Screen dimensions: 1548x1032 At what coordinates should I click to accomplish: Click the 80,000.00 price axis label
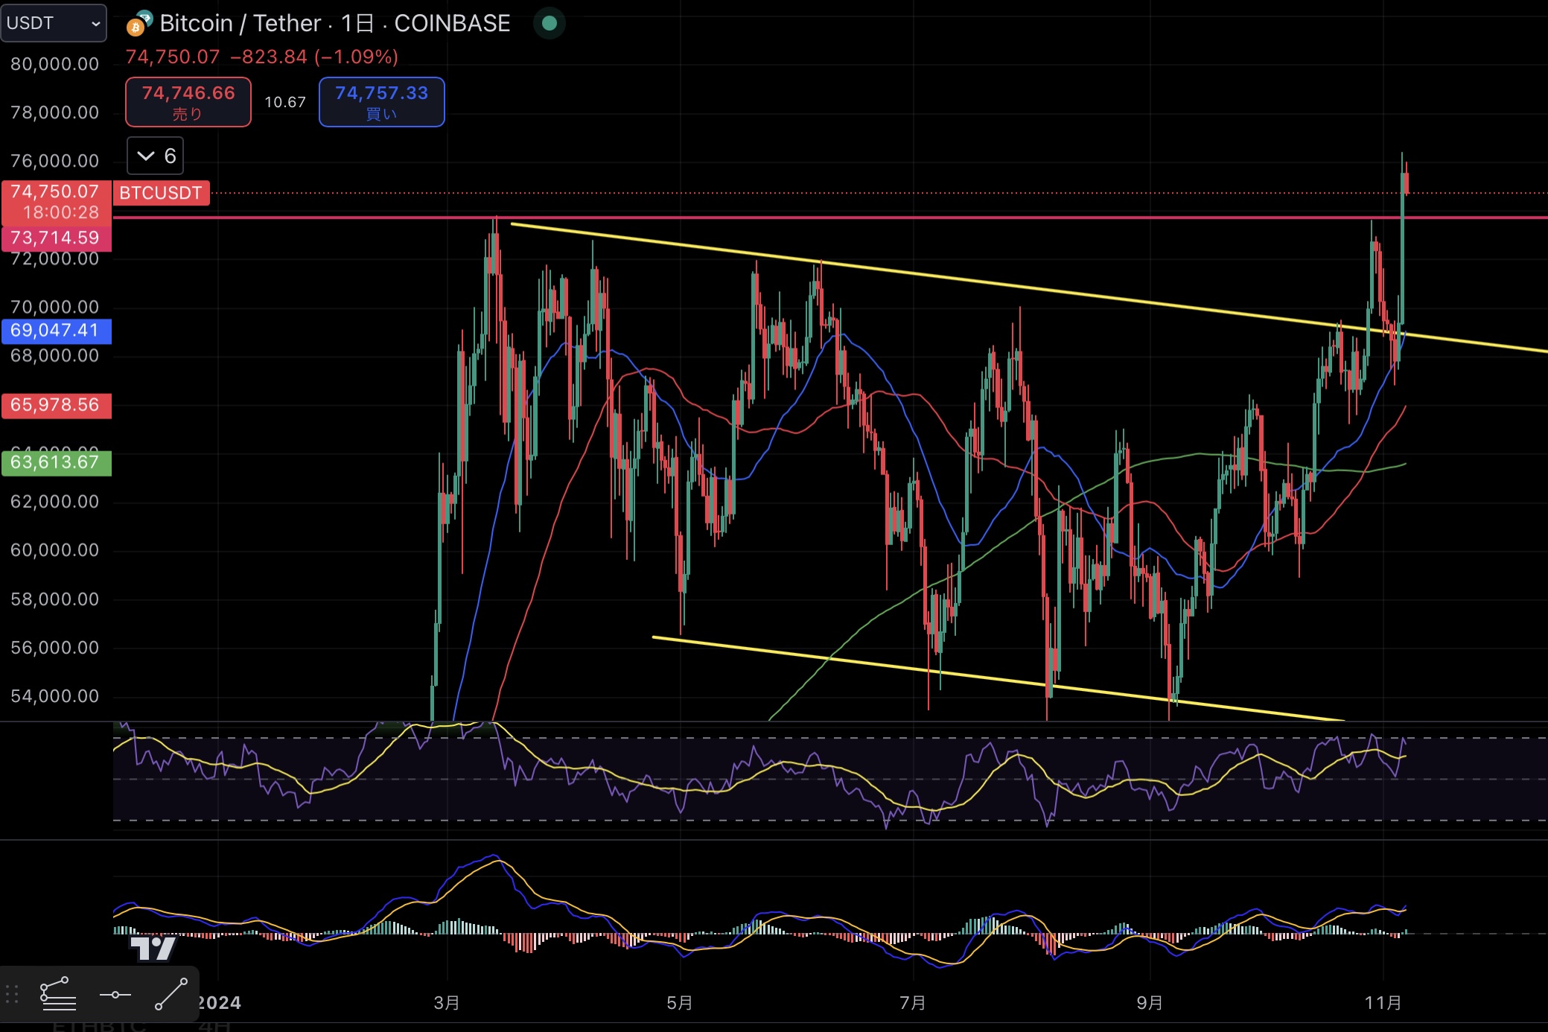click(x=54, y=64)
